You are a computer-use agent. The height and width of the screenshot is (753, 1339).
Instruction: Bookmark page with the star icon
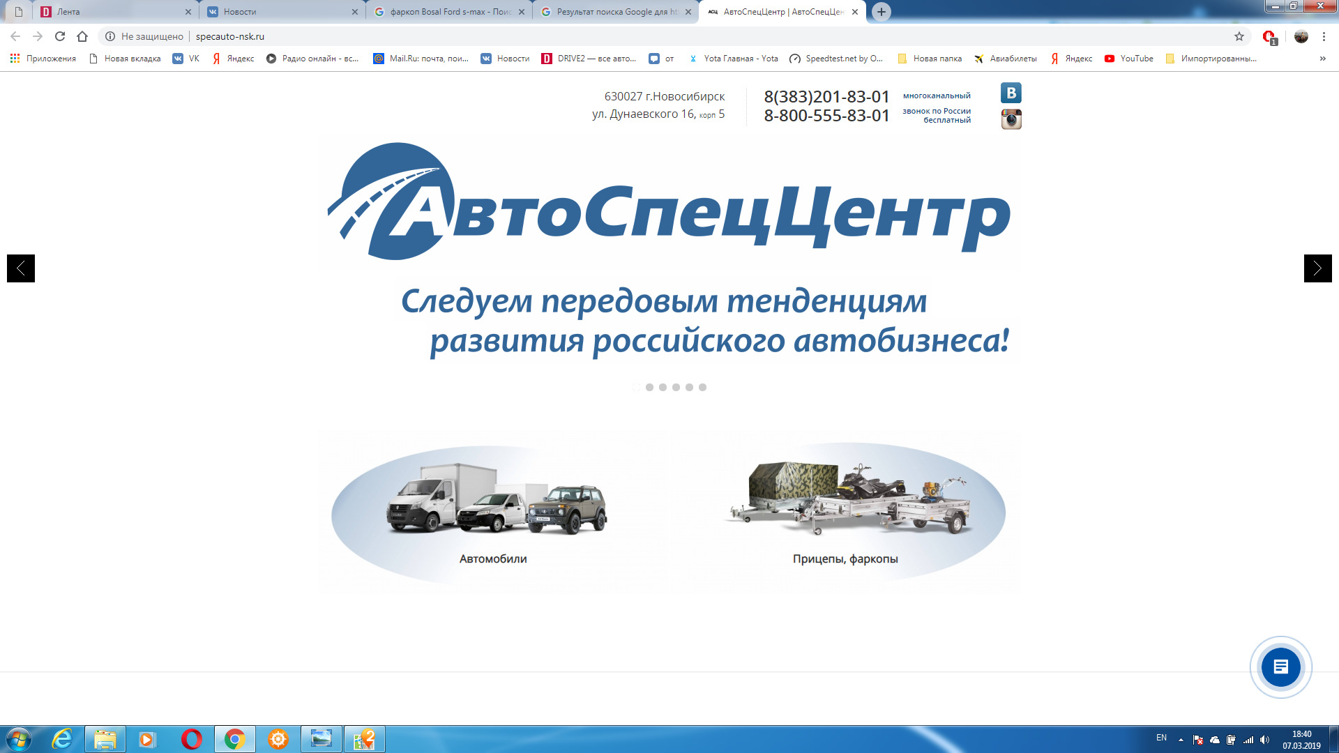tap(1239, 36)
